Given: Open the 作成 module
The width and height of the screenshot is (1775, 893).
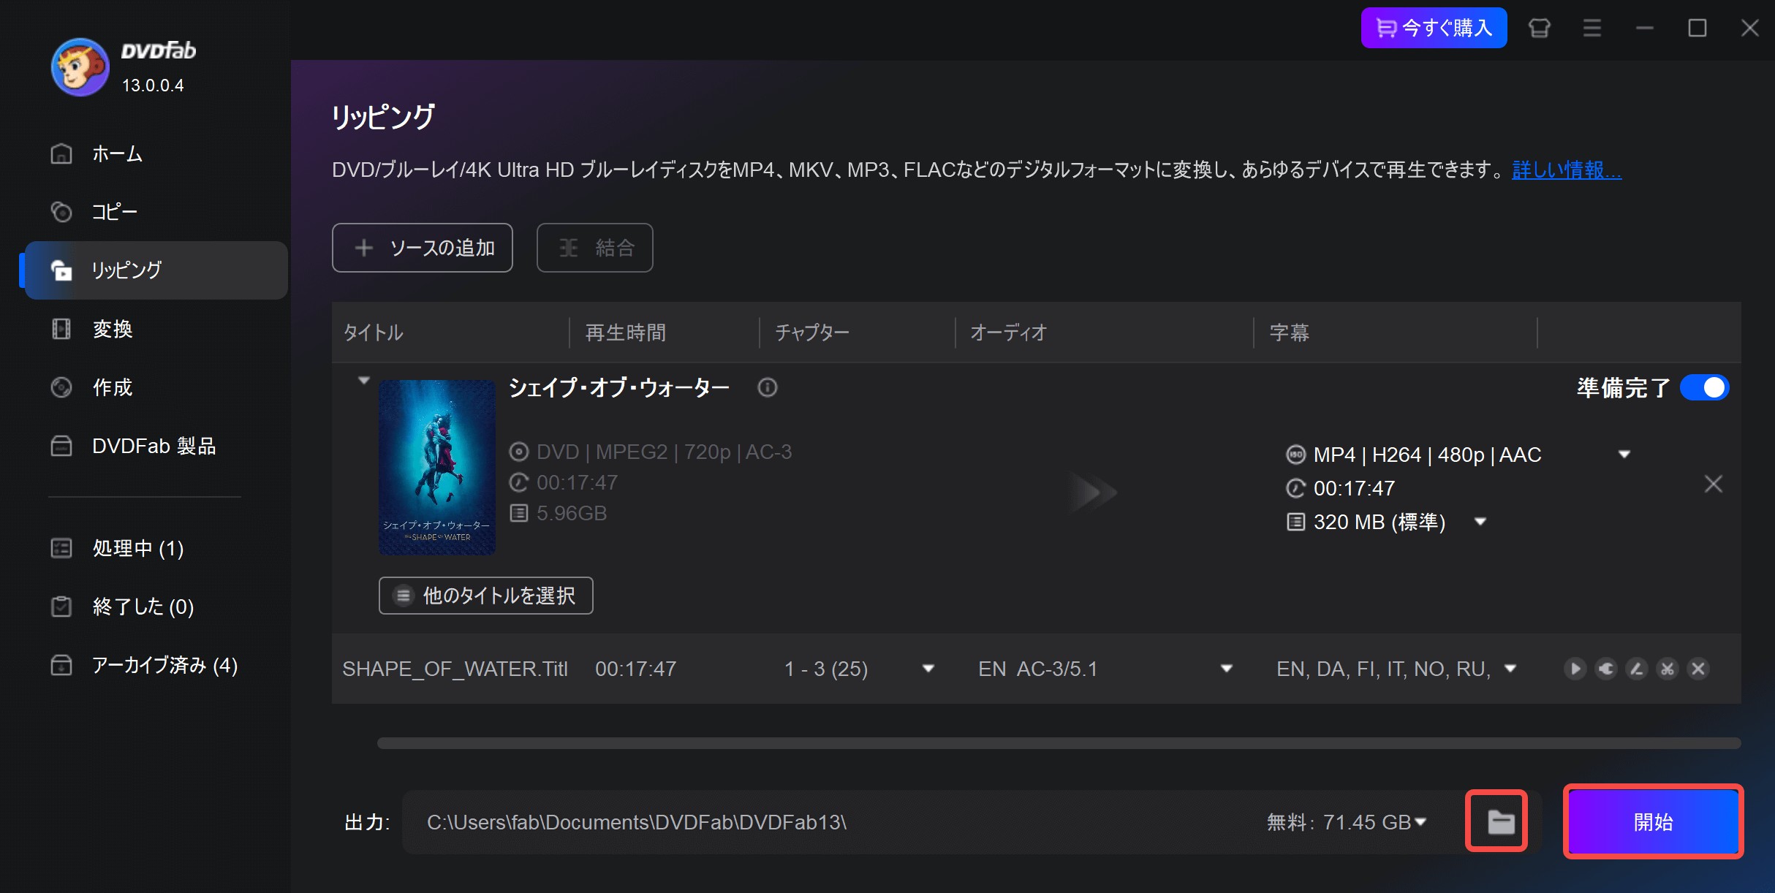Looking at the screenshot, I should 156,387.
